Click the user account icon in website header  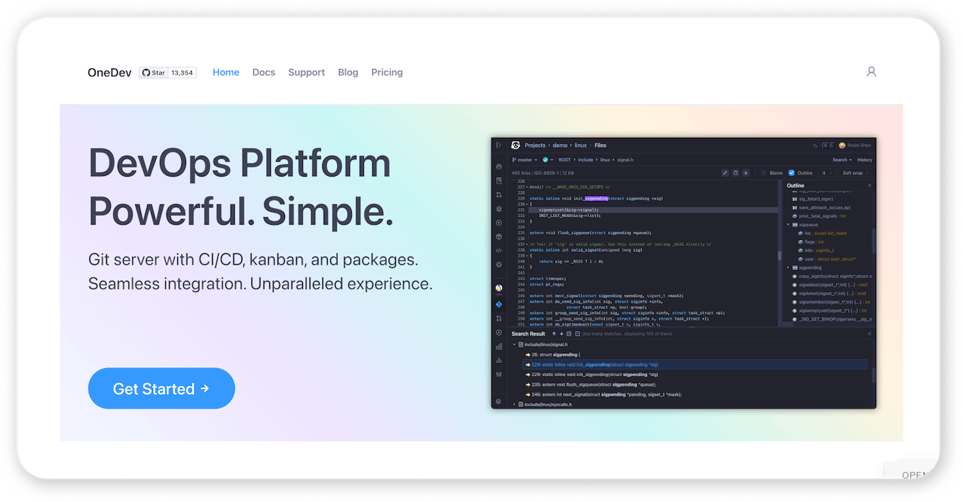point(871,72)
